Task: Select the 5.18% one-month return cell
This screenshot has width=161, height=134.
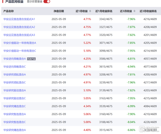Action: (87, 51)
